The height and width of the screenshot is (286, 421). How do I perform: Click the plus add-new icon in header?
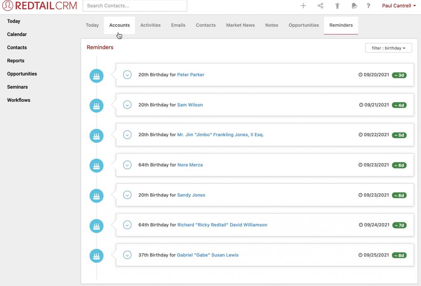coord(303,6)
